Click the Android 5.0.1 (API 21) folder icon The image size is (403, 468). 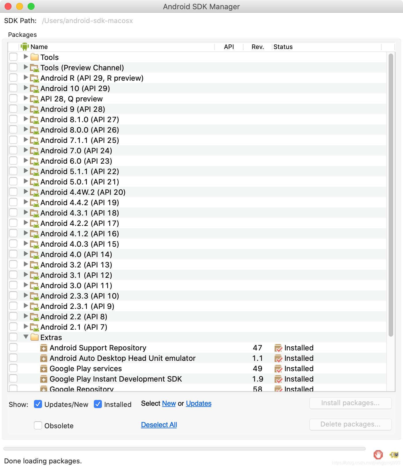35,182
